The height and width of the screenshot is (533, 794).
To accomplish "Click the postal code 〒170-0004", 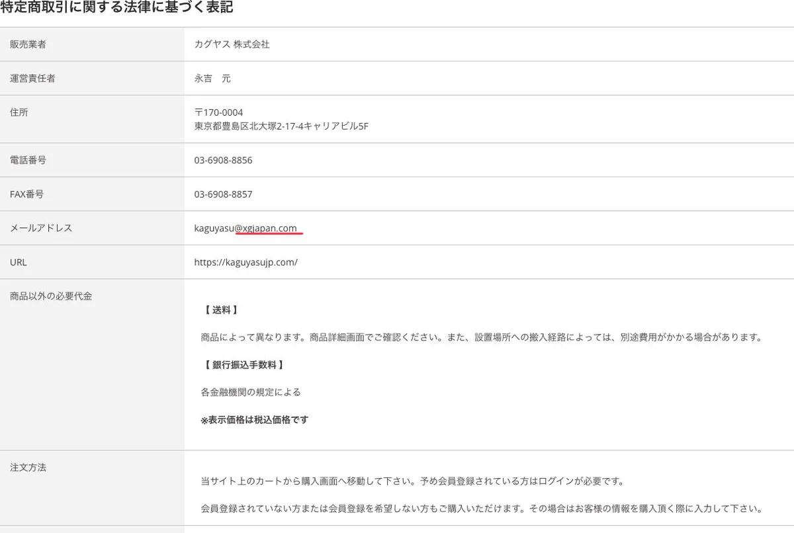I will [218, 112].
